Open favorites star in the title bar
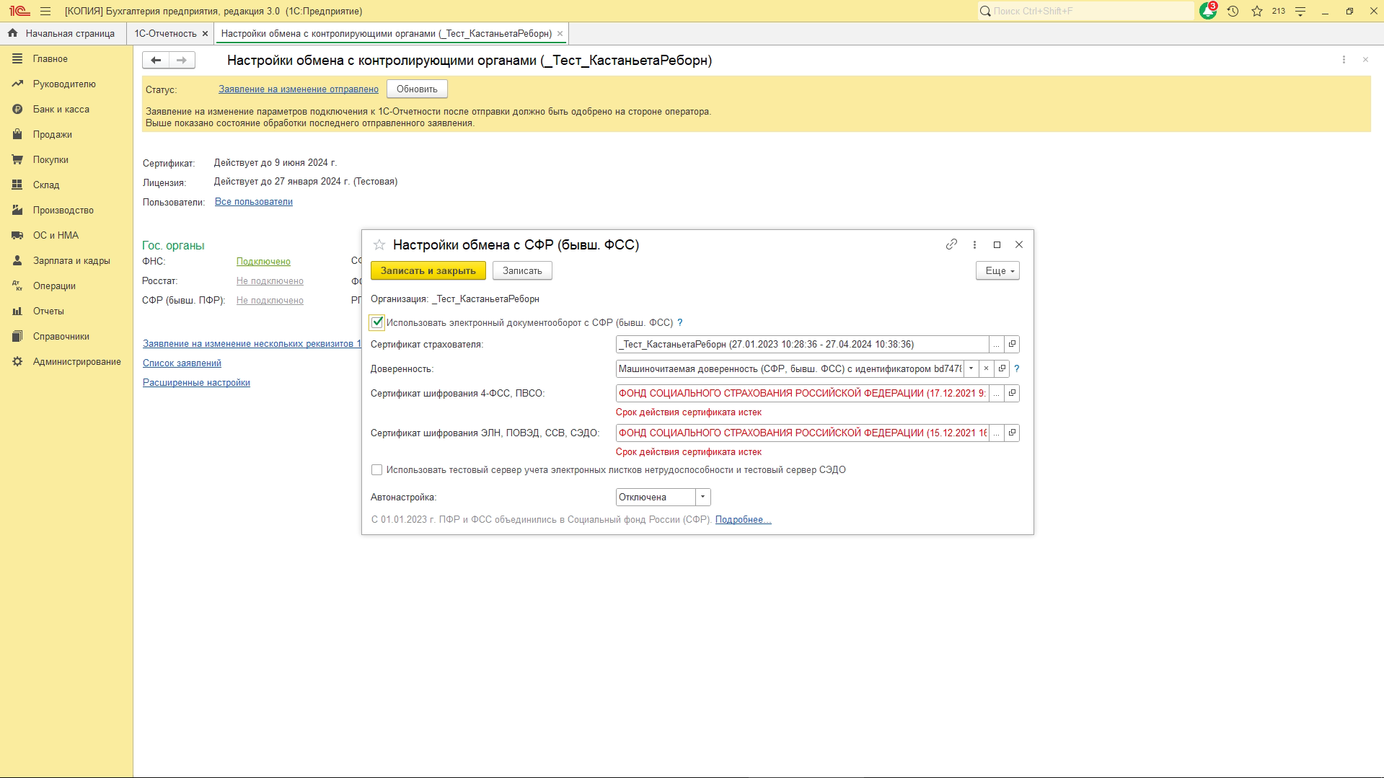Image resolution: width=1384 pixels, height=778 pixels. (x=1256, y=12)
